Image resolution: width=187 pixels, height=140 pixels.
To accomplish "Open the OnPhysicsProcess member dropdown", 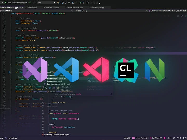I will pyautogui.click(x=168, y=11).
